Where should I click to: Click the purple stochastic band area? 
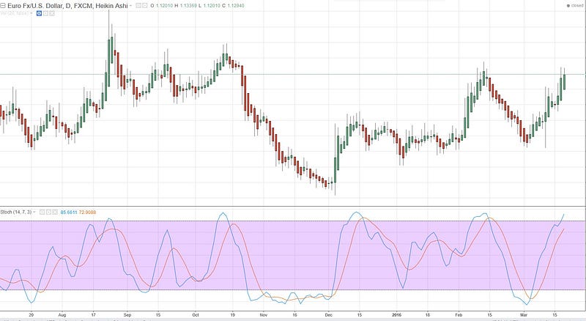293,255
